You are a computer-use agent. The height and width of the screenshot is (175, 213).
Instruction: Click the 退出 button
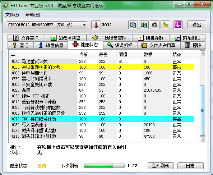tap(197, 25)
